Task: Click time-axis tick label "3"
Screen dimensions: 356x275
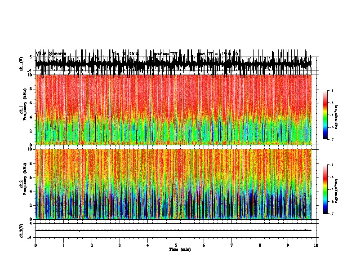Action: pyautogui.click(x=120, y=245)
